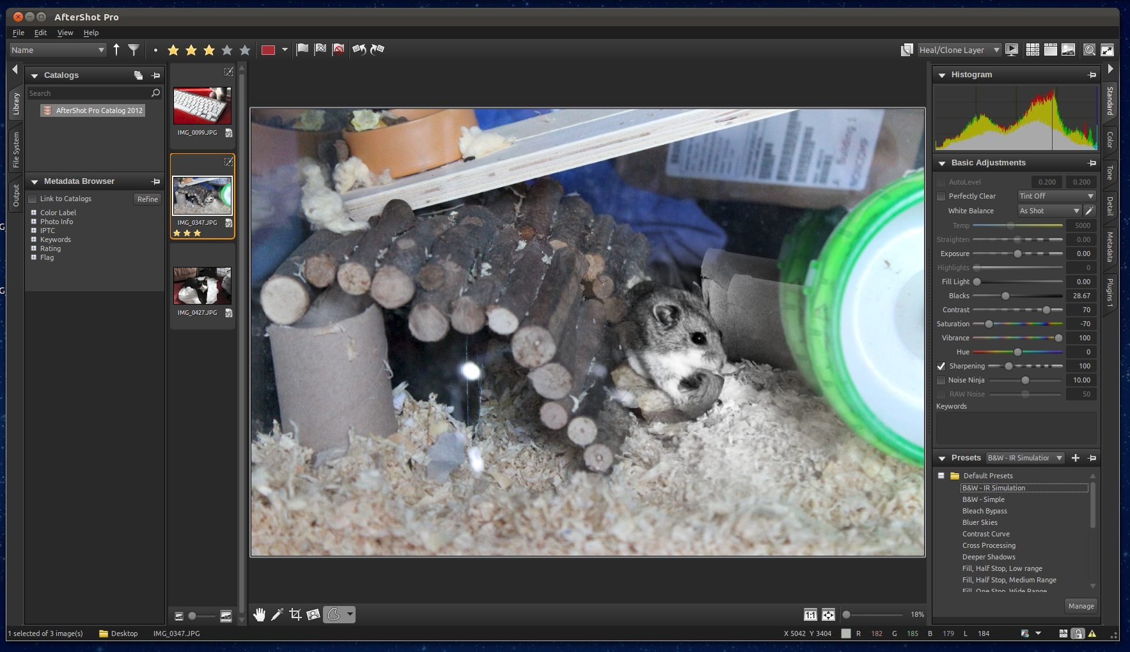Click the Exposure slider handle
1130x652 pixels.
coord(1017,254)
